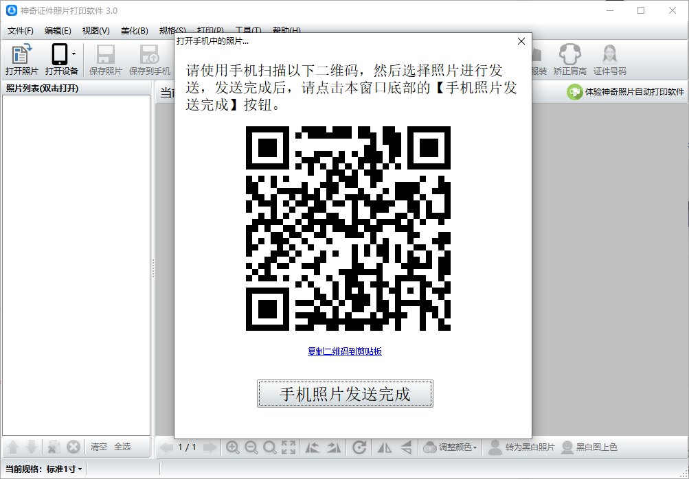Click the zoom in magnifier icon

point(233,447)
